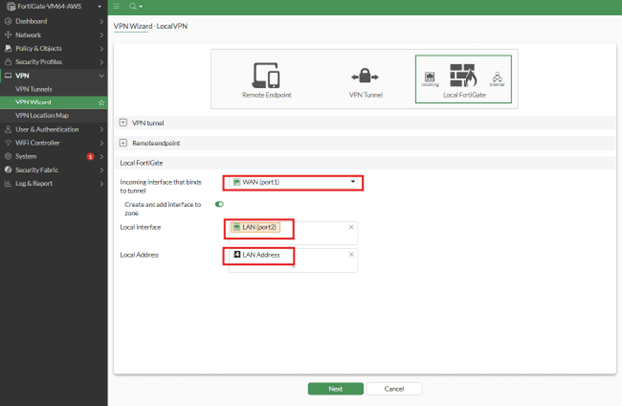This screenshot has height=406, width=622.
Task: Click the hamburger menu icon in top bar
Action: [117, 6]
